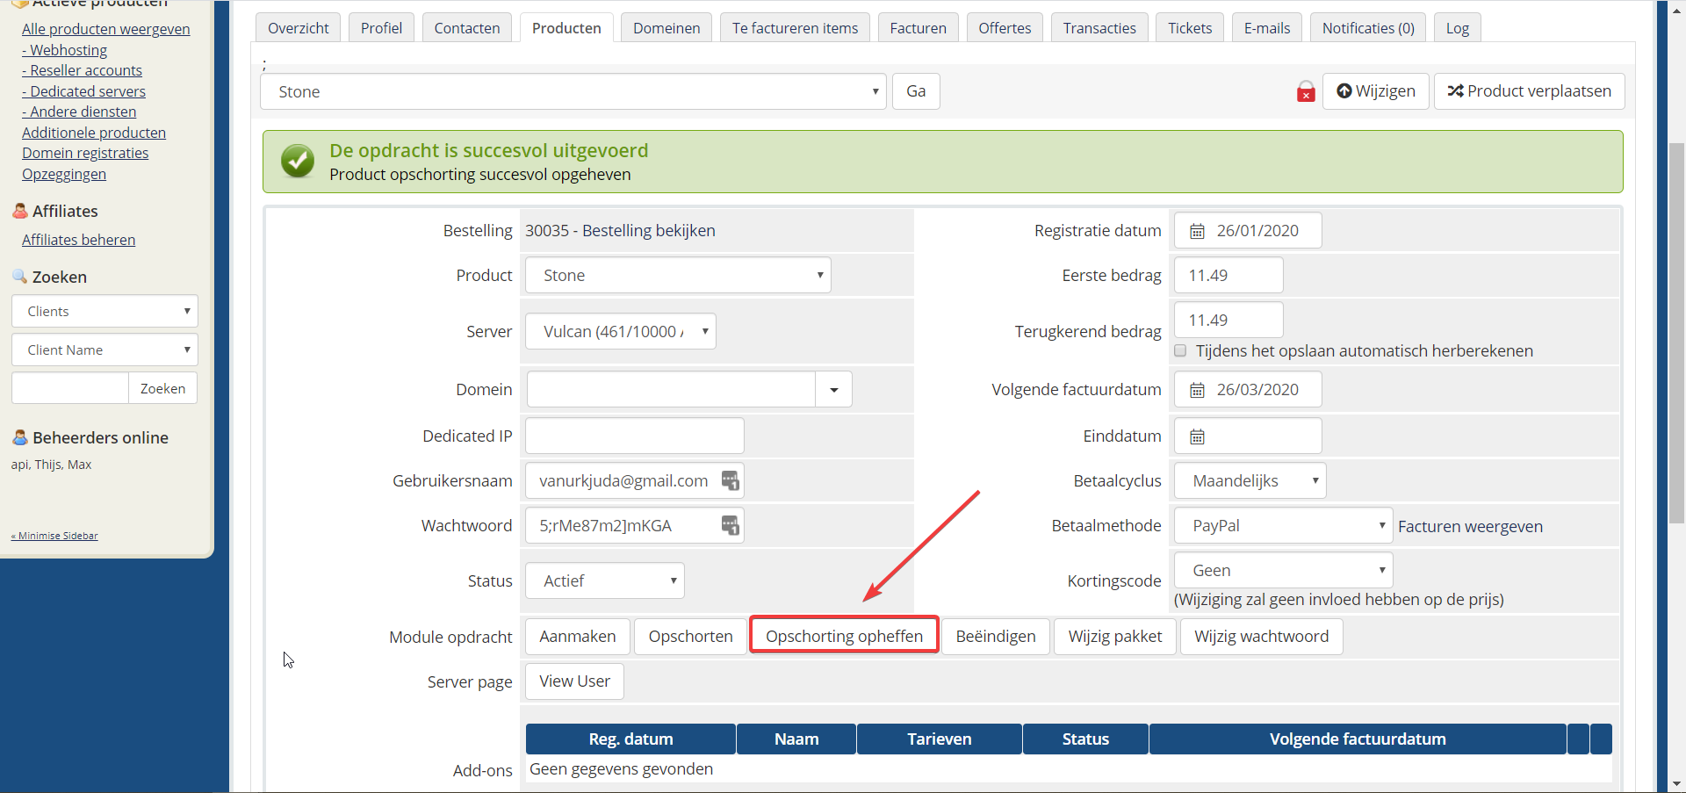Click the Wijzigen button

click(x=1375, y=91)
